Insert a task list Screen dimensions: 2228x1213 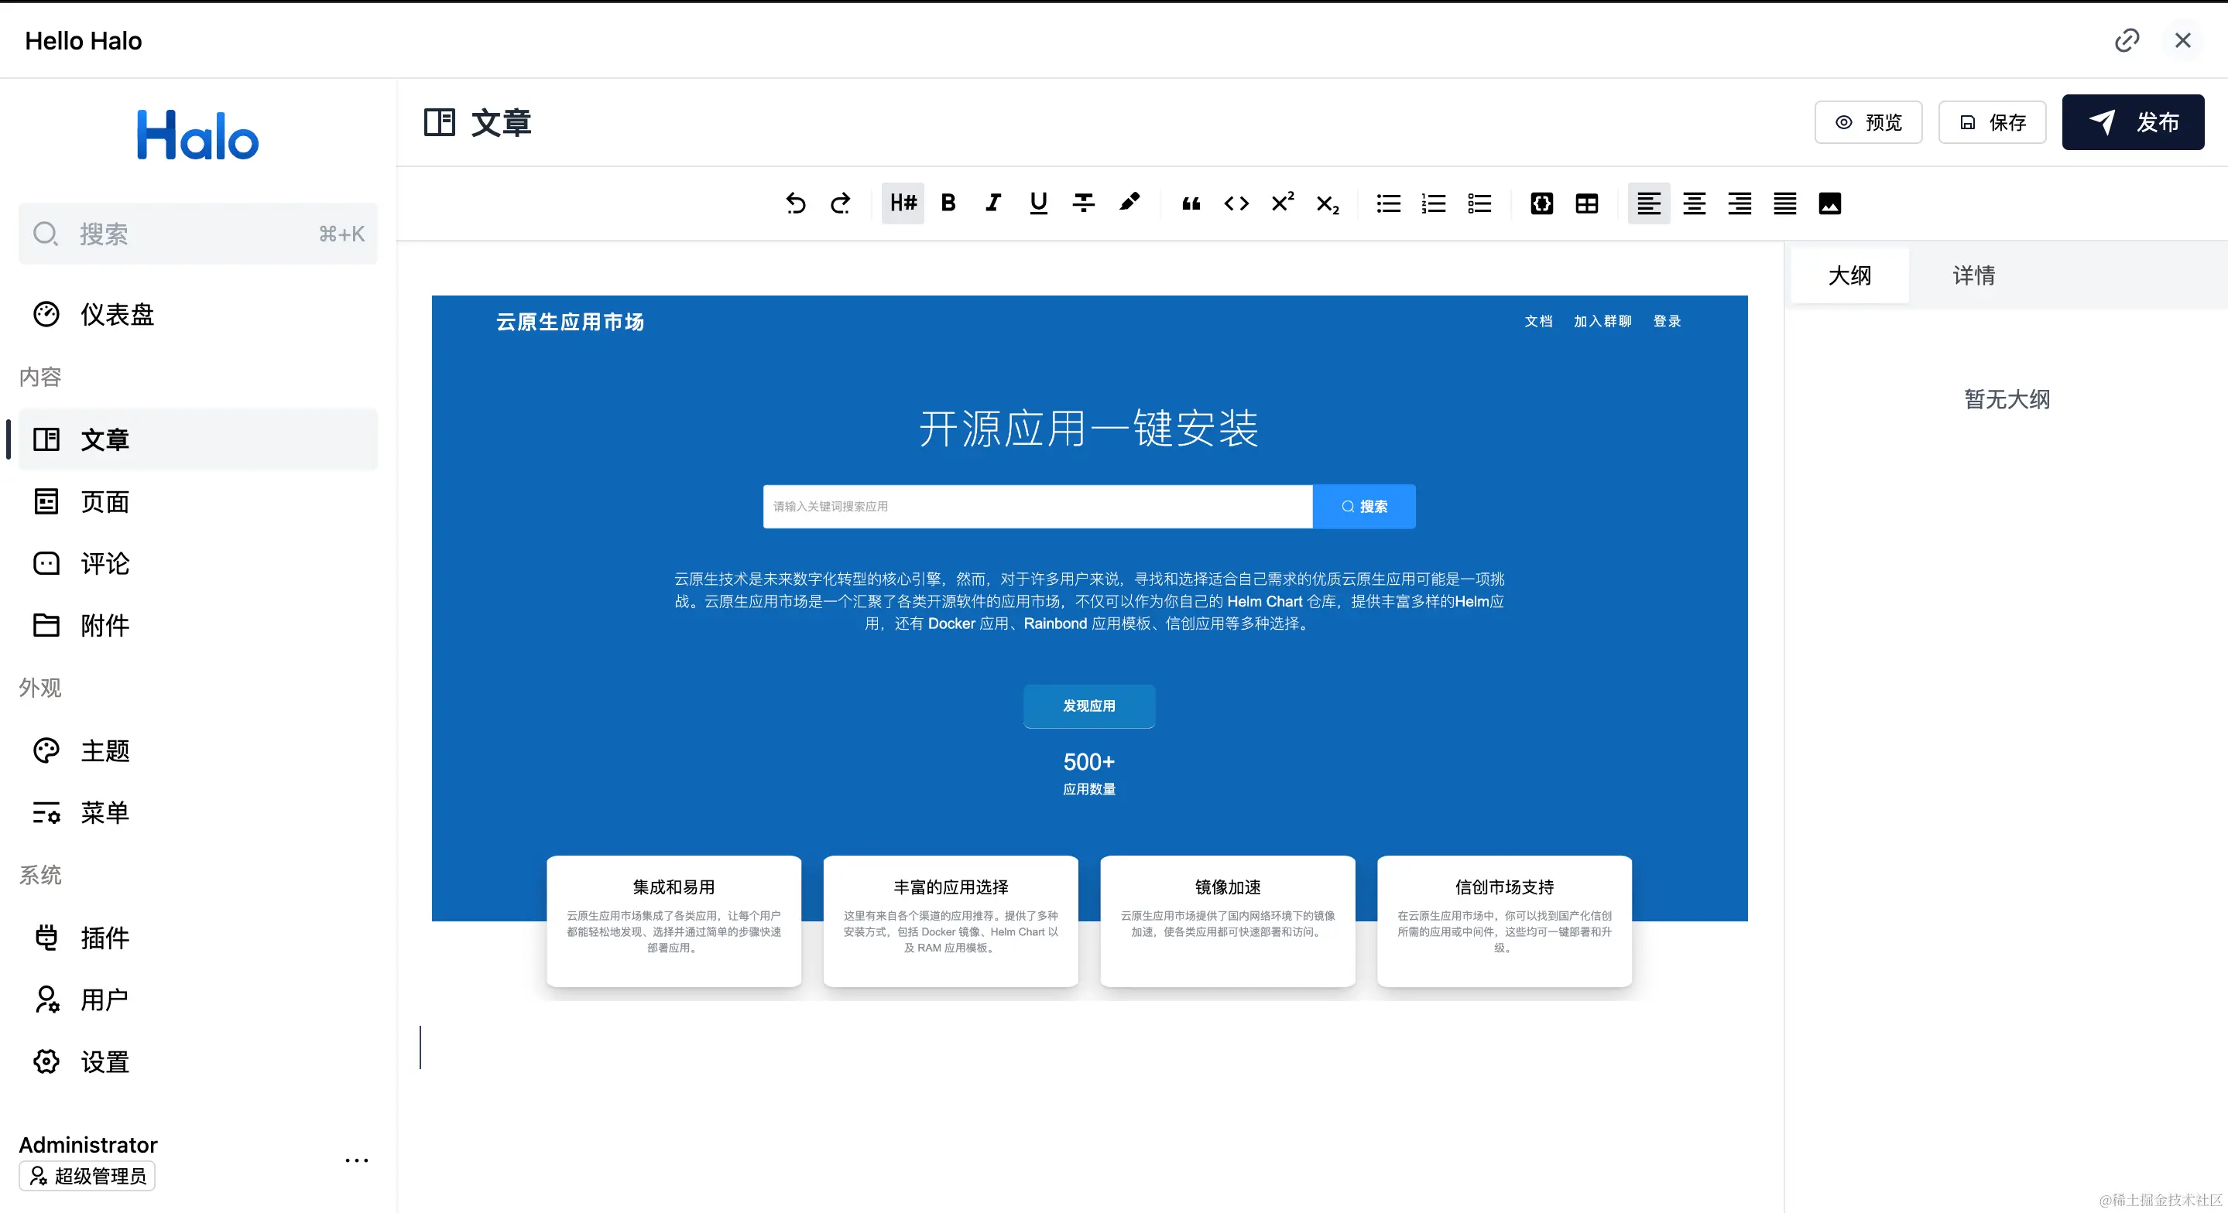(x=1479, y=203)
